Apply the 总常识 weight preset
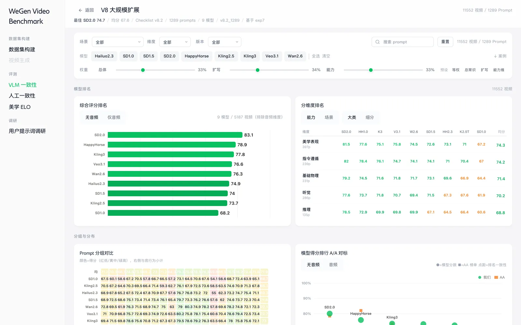Viewport: 521px width, 325px height. [470, 70]
